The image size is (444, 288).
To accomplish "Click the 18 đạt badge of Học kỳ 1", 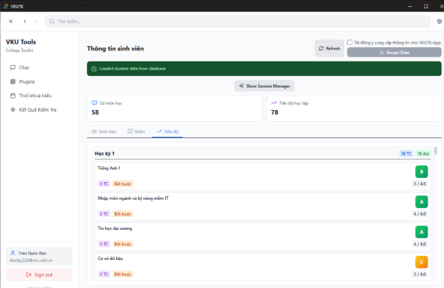I will point(423,153).
